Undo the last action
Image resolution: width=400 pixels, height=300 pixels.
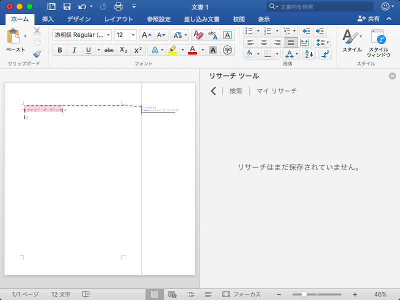[82, 6]
